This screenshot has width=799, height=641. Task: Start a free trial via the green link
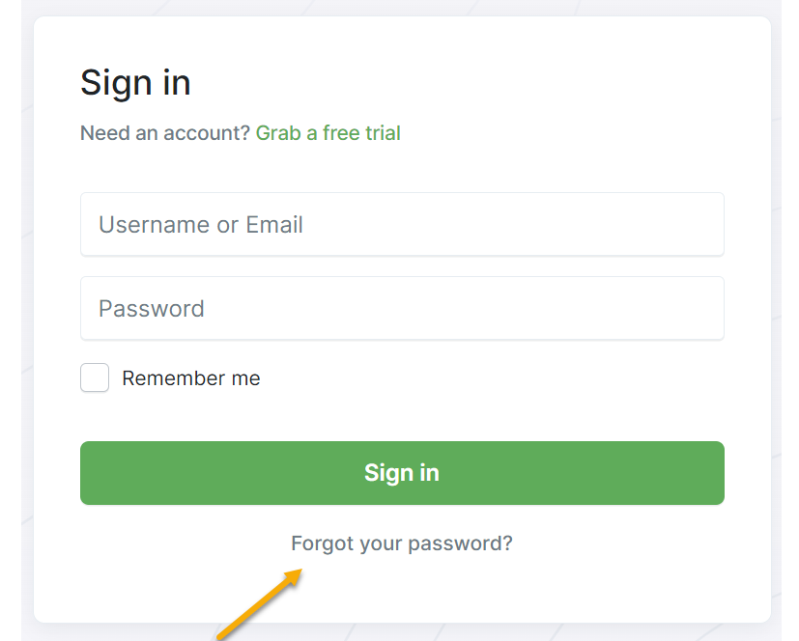(328, 133)
